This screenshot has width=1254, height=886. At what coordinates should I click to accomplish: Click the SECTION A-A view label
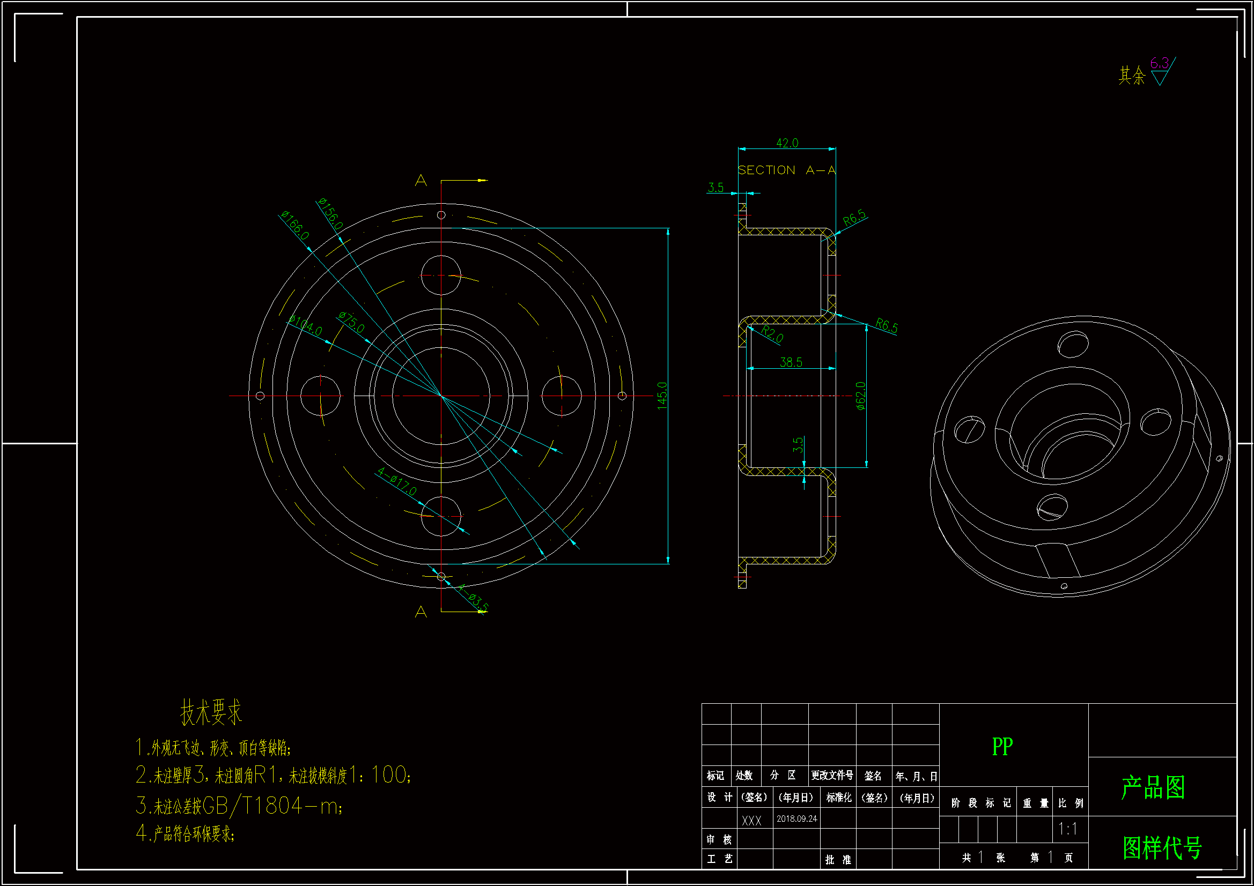click(x=786, y=170)
